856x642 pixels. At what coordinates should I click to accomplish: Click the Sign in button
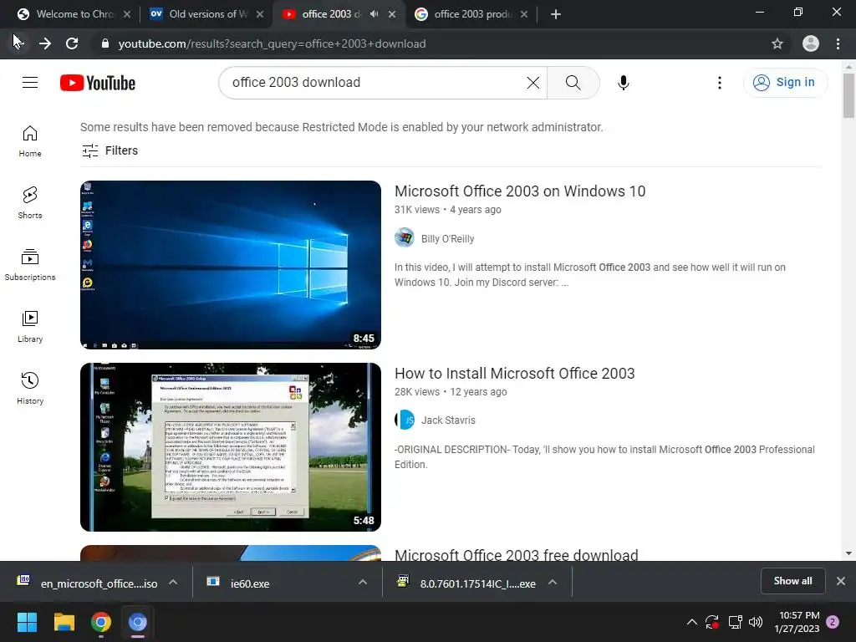[785, 83]
